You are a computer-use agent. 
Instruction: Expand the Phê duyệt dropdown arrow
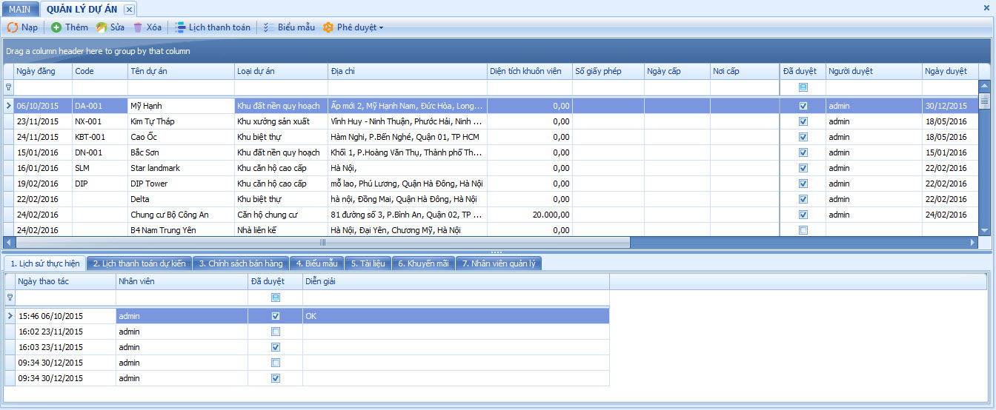[x=381, y=28]
